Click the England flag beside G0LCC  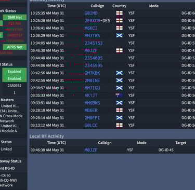tap(119, 125)
